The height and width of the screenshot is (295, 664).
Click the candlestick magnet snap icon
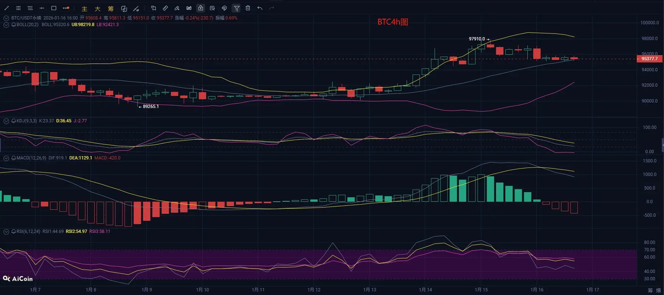coord(189,8)
